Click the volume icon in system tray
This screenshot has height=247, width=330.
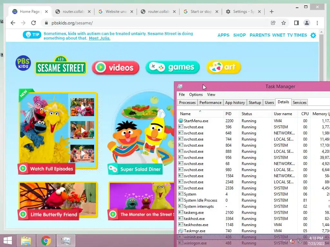tap(292, 241)
